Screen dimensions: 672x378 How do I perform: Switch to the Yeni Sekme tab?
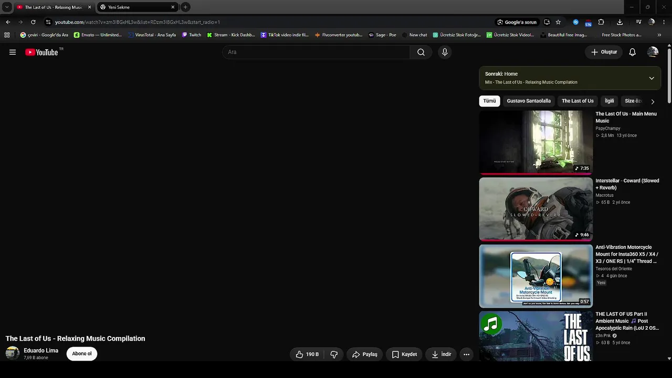136,7
